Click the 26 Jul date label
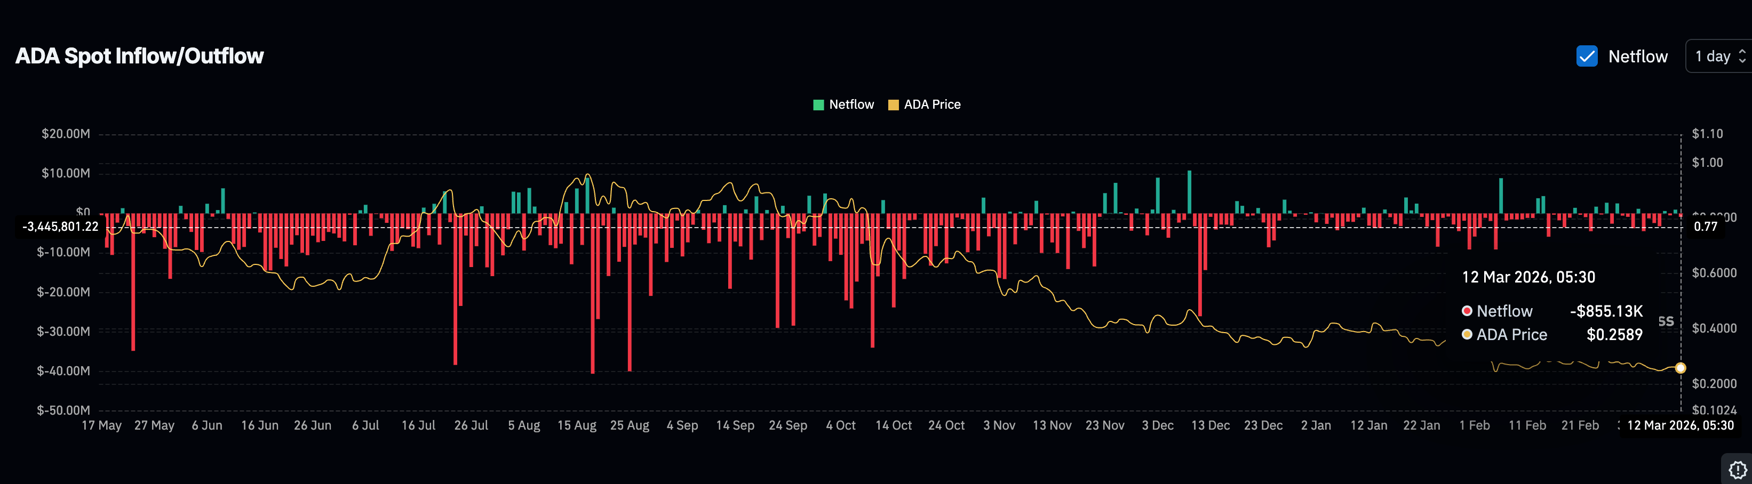The image size is (1752, 484). coord(471,425)
